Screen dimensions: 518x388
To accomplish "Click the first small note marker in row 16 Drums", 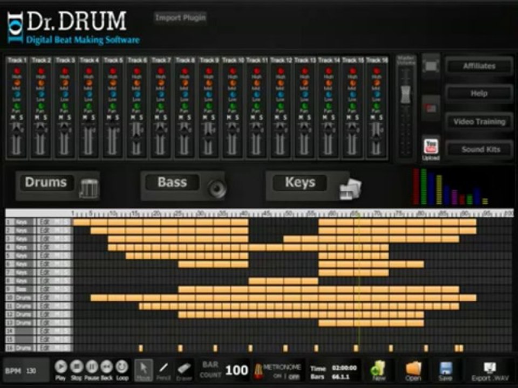I will tap(141, 348).
